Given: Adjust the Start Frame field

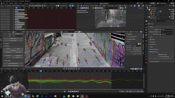Looking at the screenshot, I should coord(137,48).
